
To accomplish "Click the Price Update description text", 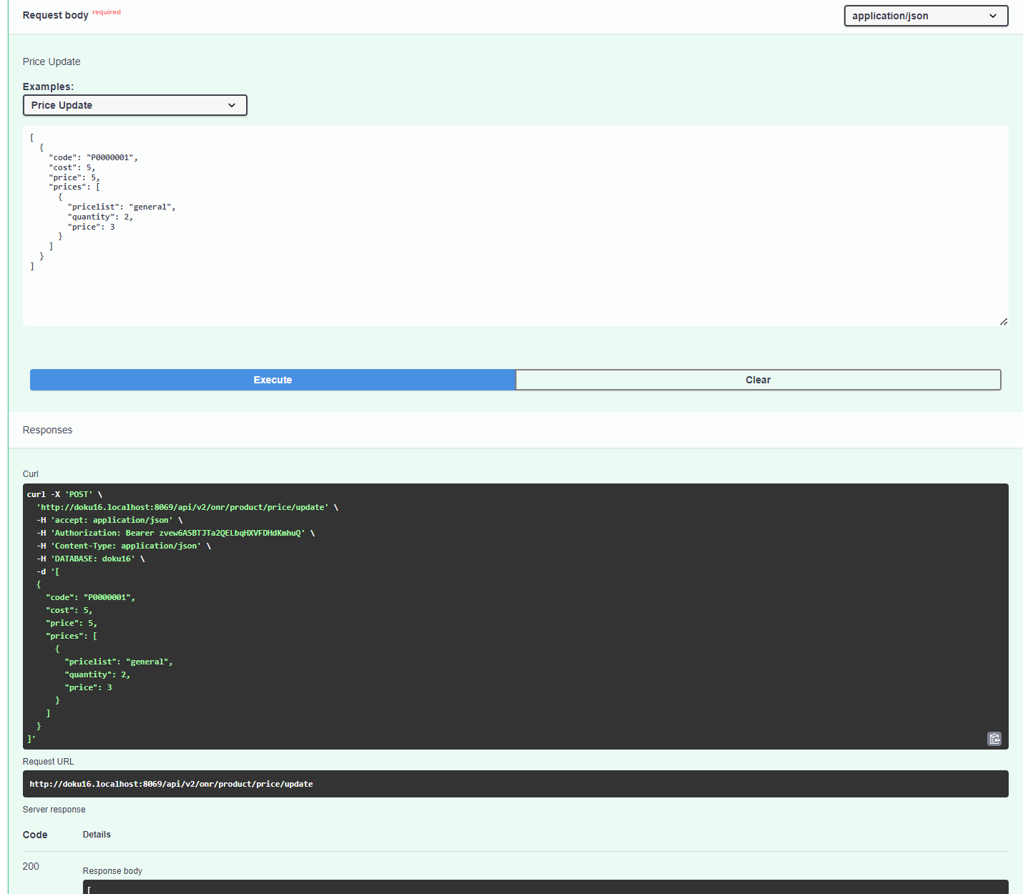I will 52,62.
